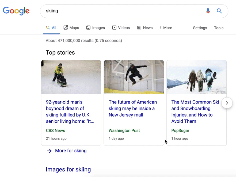Viewport: 236px width, 177px height.
Task: Click the News newspaper icon
Action: click(x=139, y=28)
